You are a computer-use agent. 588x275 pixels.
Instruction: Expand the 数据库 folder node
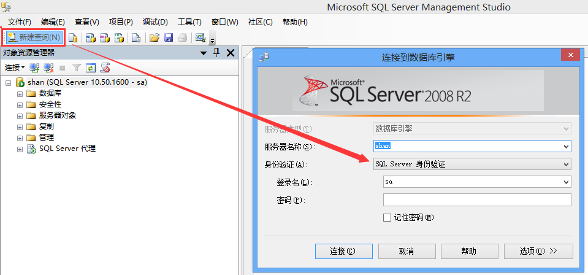[20, 93]
